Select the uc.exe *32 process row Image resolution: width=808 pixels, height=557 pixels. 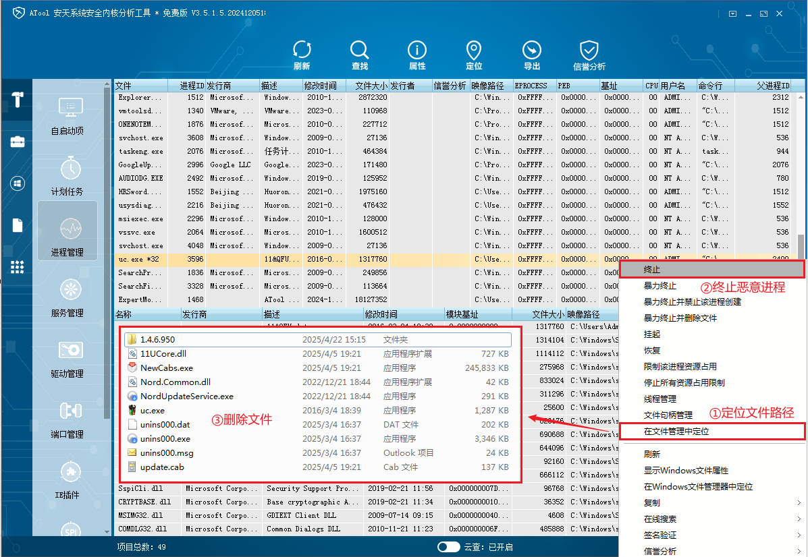click(366, 259)
